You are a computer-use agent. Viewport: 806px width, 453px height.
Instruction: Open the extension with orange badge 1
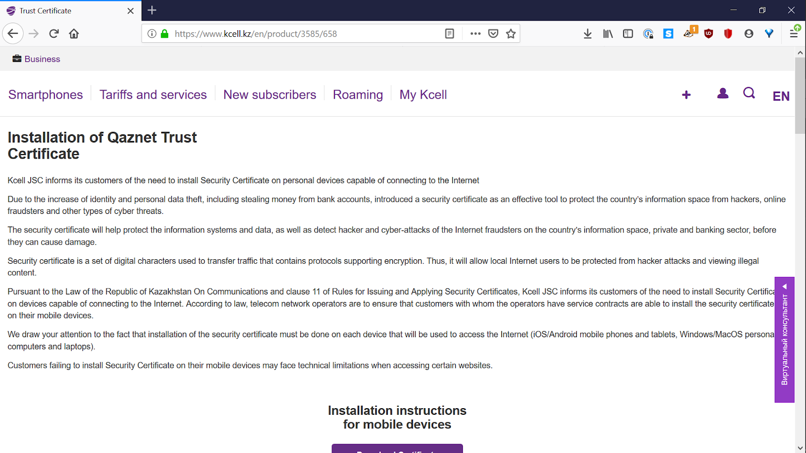(690, 32)
